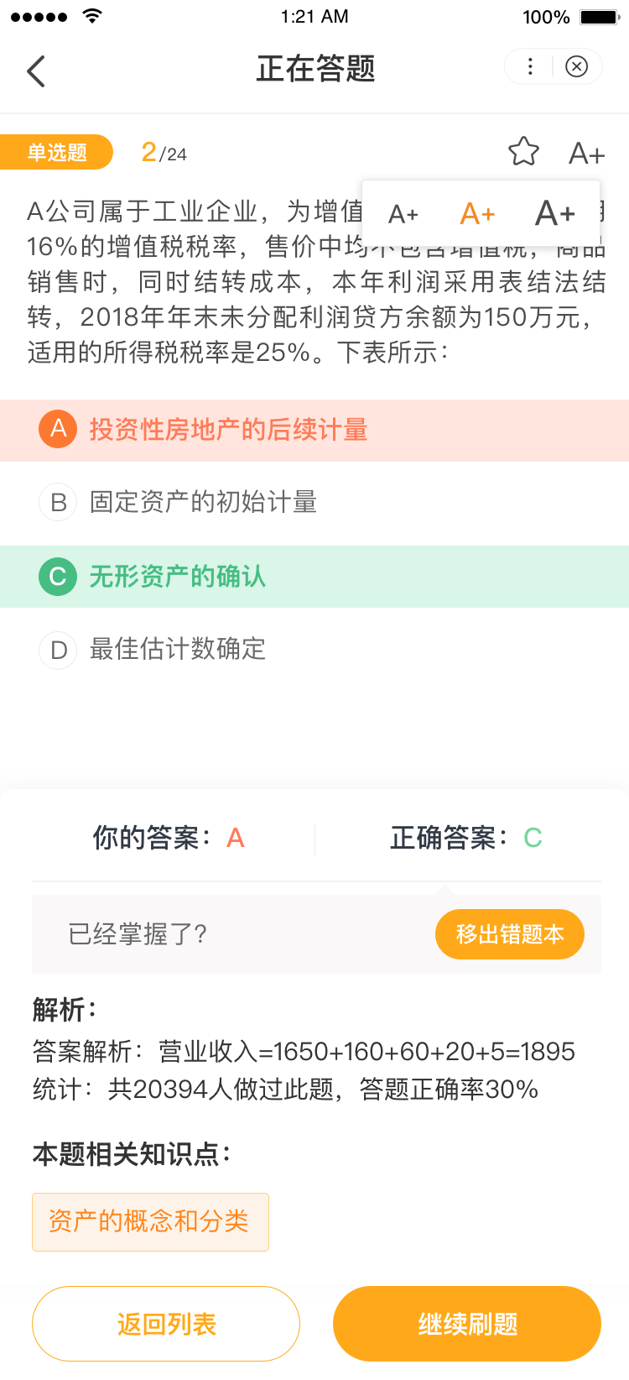
Task: Choose option A 投资性房地产的后续计量
Action: point(228,430)
